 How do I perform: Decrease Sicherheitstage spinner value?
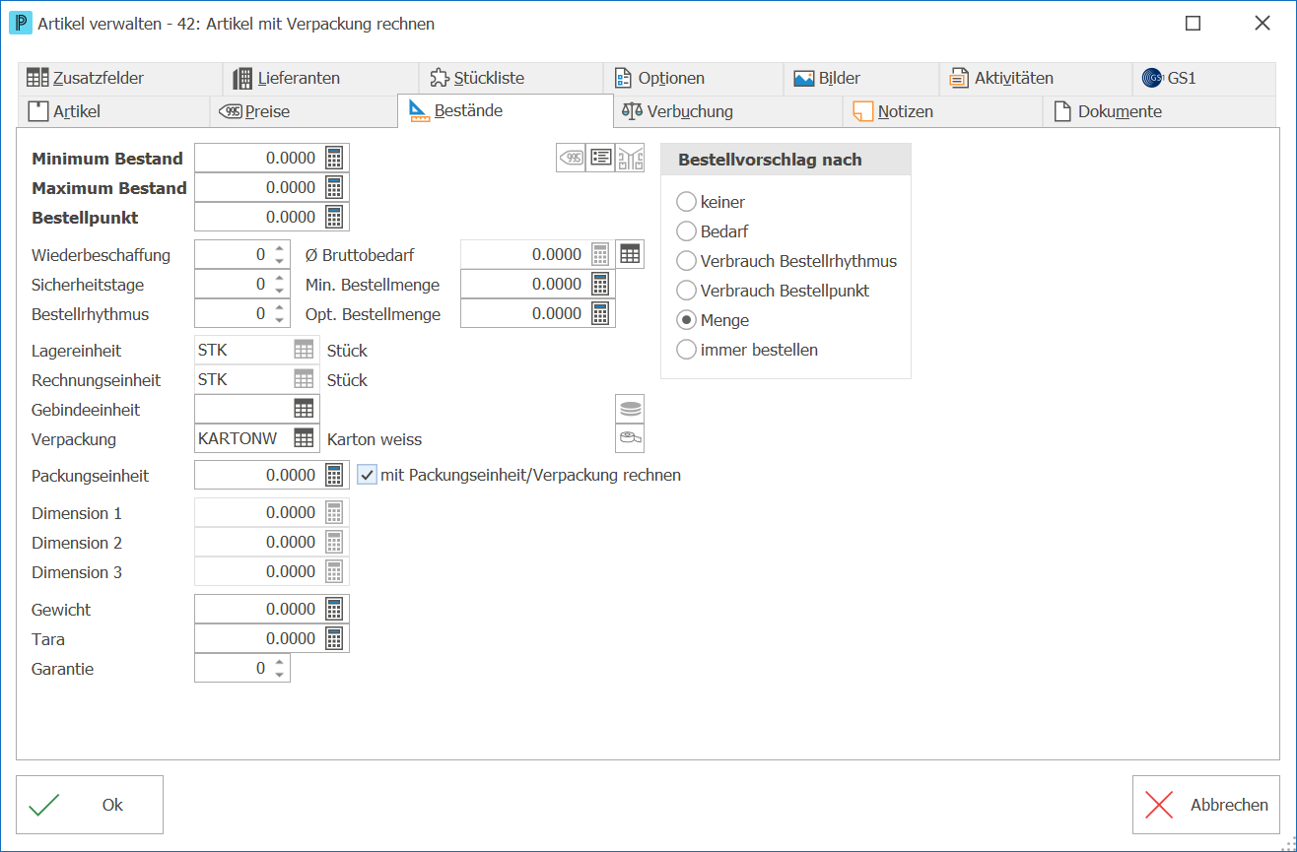coord(280,291)
